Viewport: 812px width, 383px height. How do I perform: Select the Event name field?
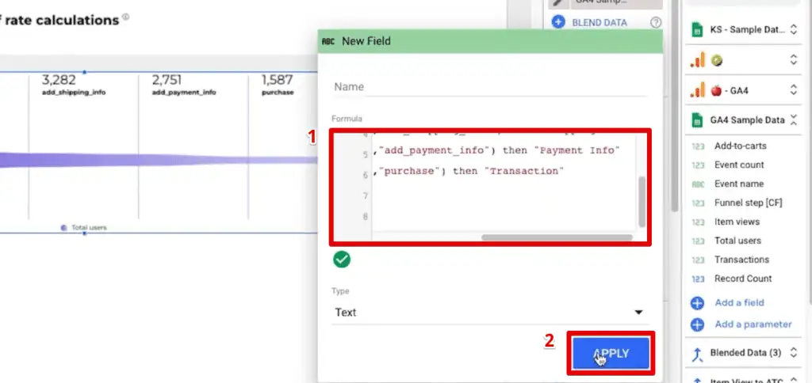(x=739, y=184)
